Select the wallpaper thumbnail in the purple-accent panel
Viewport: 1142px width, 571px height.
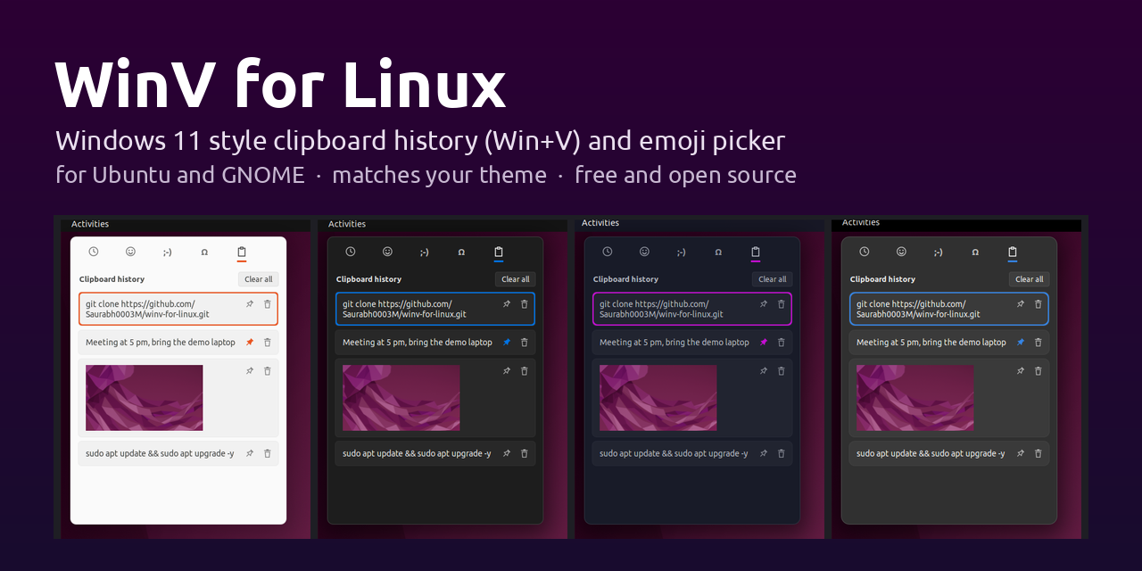658,398
